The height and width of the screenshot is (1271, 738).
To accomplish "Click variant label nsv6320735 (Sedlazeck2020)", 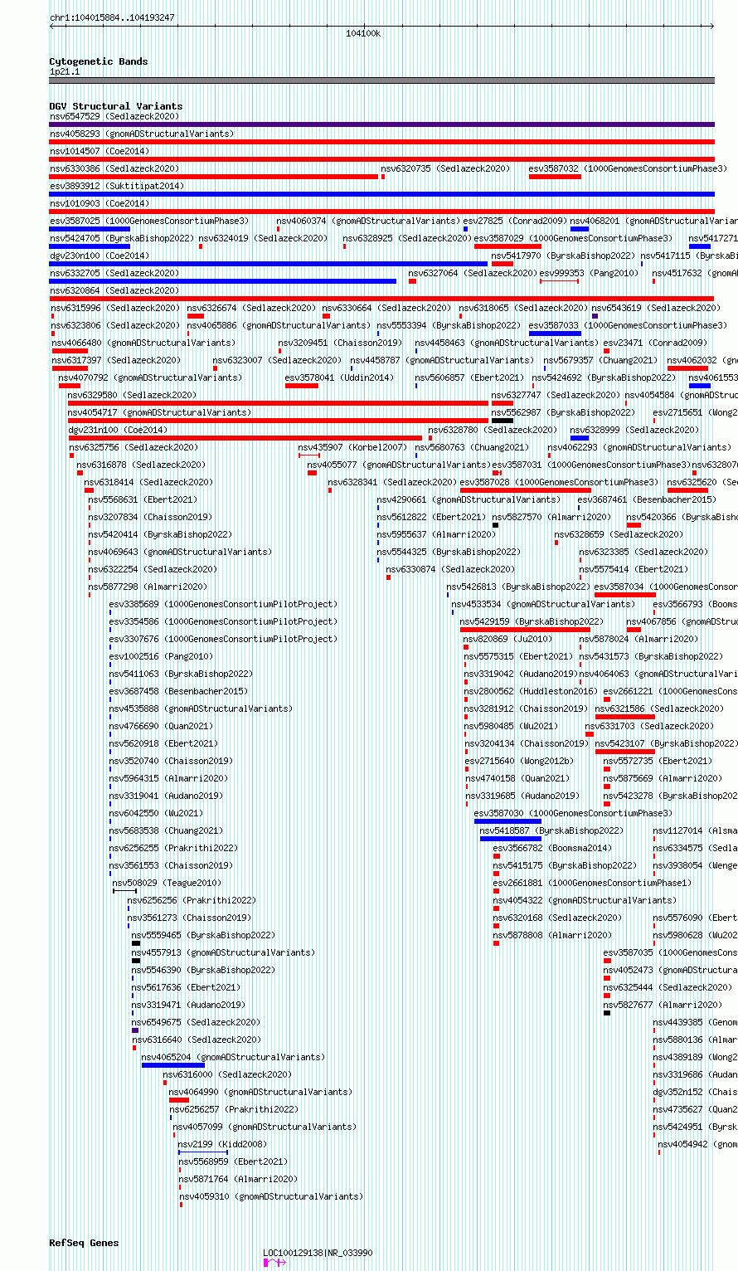I will (445, 168).
